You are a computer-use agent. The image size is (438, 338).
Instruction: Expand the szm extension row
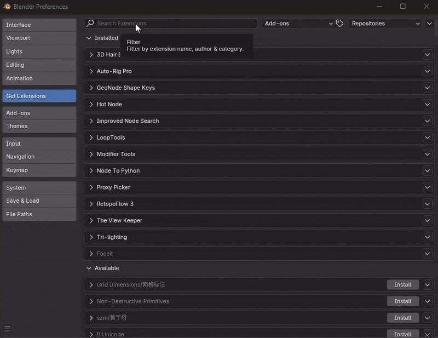(91, 318)
